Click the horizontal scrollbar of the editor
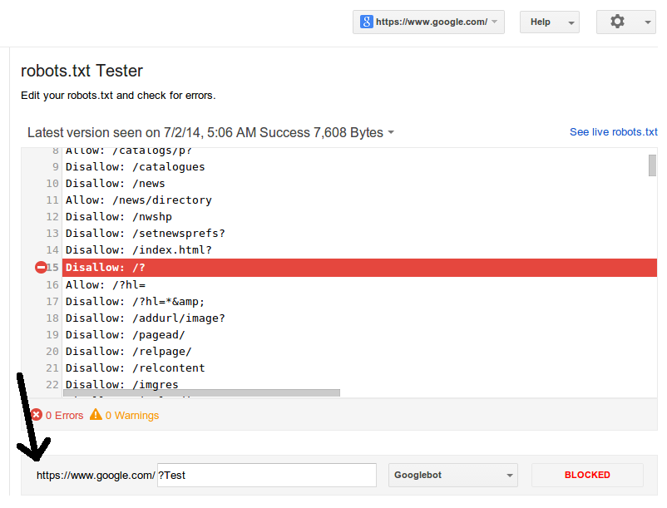Viewport: 667px width, 508px height. tap(201, 392)
